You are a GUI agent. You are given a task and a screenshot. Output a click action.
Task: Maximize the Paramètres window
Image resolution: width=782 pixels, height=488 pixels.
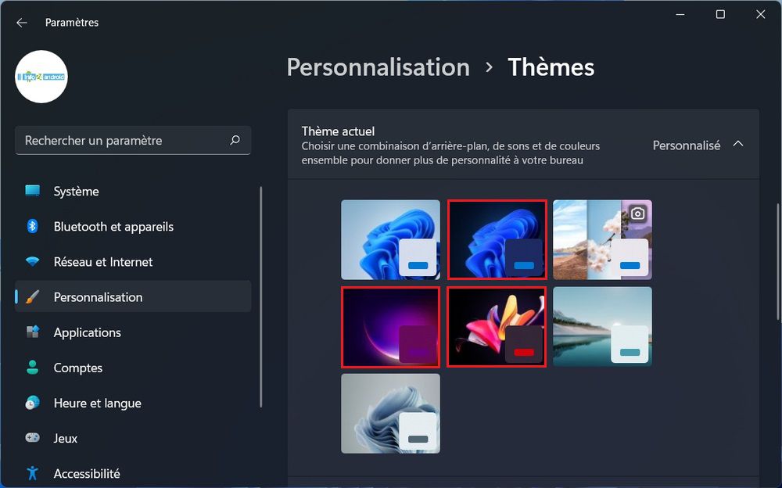(x=720, y=15)
